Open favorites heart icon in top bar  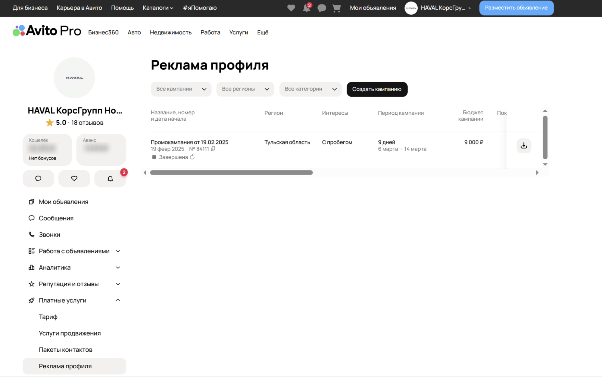(291, 8)
